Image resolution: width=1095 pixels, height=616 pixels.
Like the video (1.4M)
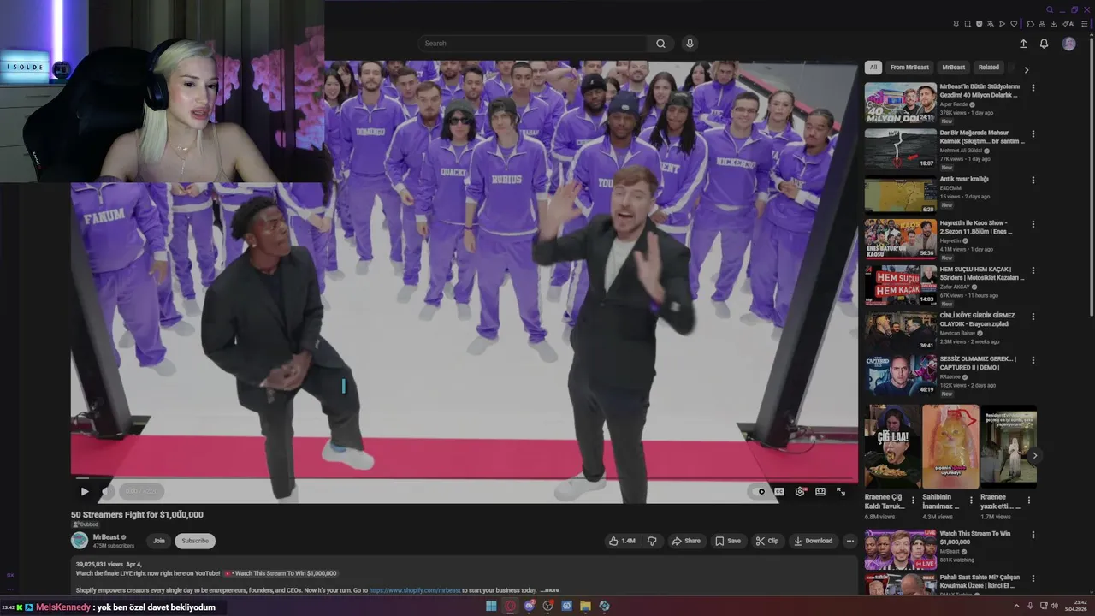coord(622,541)
